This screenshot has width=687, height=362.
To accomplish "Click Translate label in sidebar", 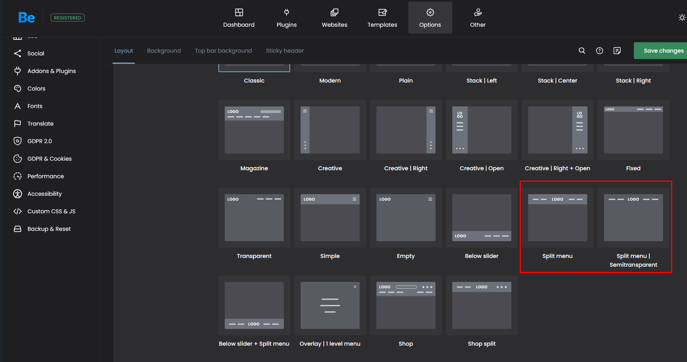I will pyautogui.click(x=40, y=124).
